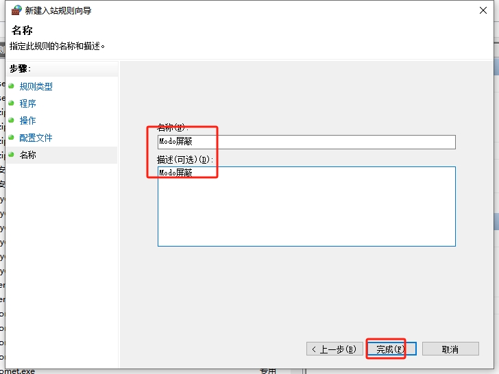Click the 名称(N) field label
The width and height of the screenshot is (499, 374).
(x=172, y=128)
